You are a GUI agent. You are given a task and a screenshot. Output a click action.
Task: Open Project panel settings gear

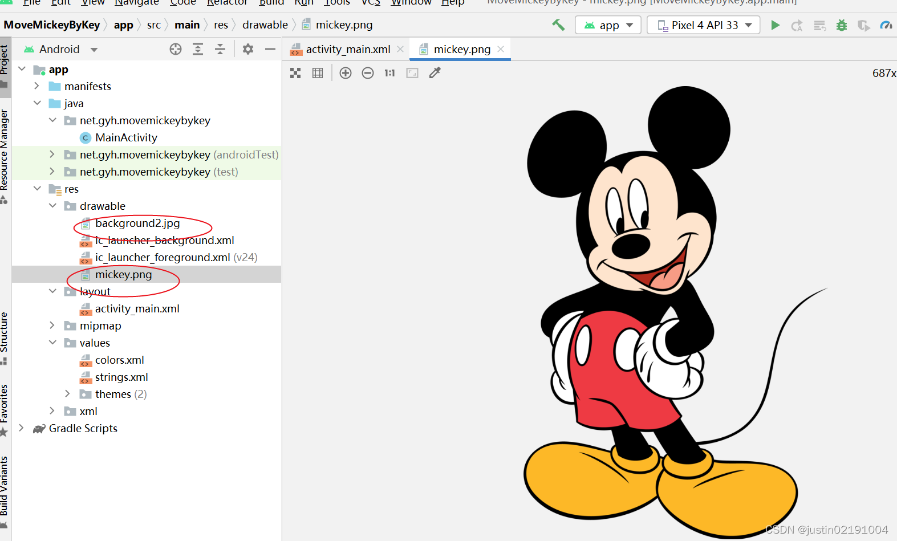248,49
